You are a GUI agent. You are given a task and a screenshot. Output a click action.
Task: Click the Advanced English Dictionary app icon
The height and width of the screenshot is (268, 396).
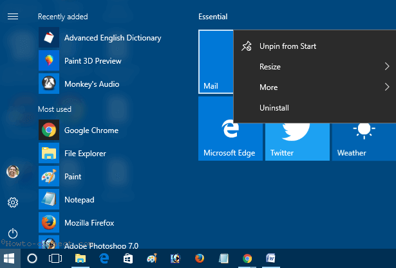pos(49,37)
